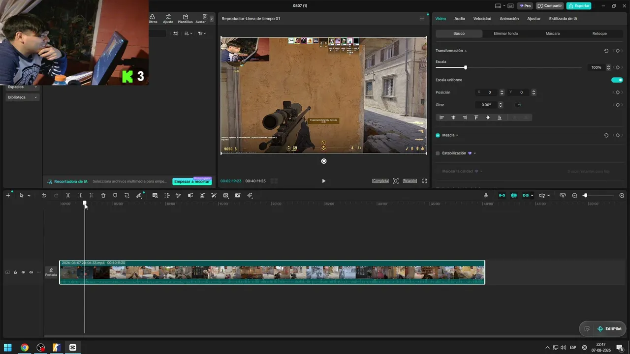Screen dimensions: 630x354
Task: Uncheck the Mezcla checkbox
Action: point(438,135)
